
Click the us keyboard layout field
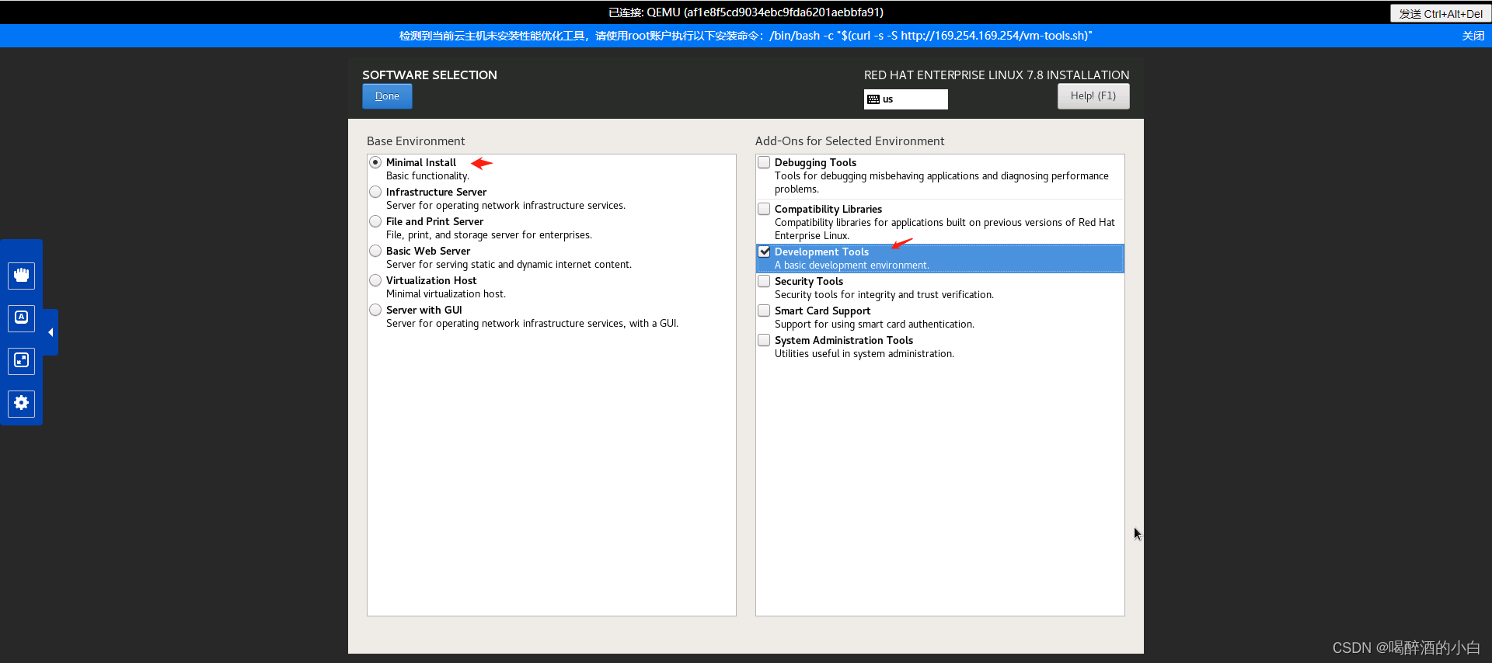pyautogui.click(x=906, y=99)
